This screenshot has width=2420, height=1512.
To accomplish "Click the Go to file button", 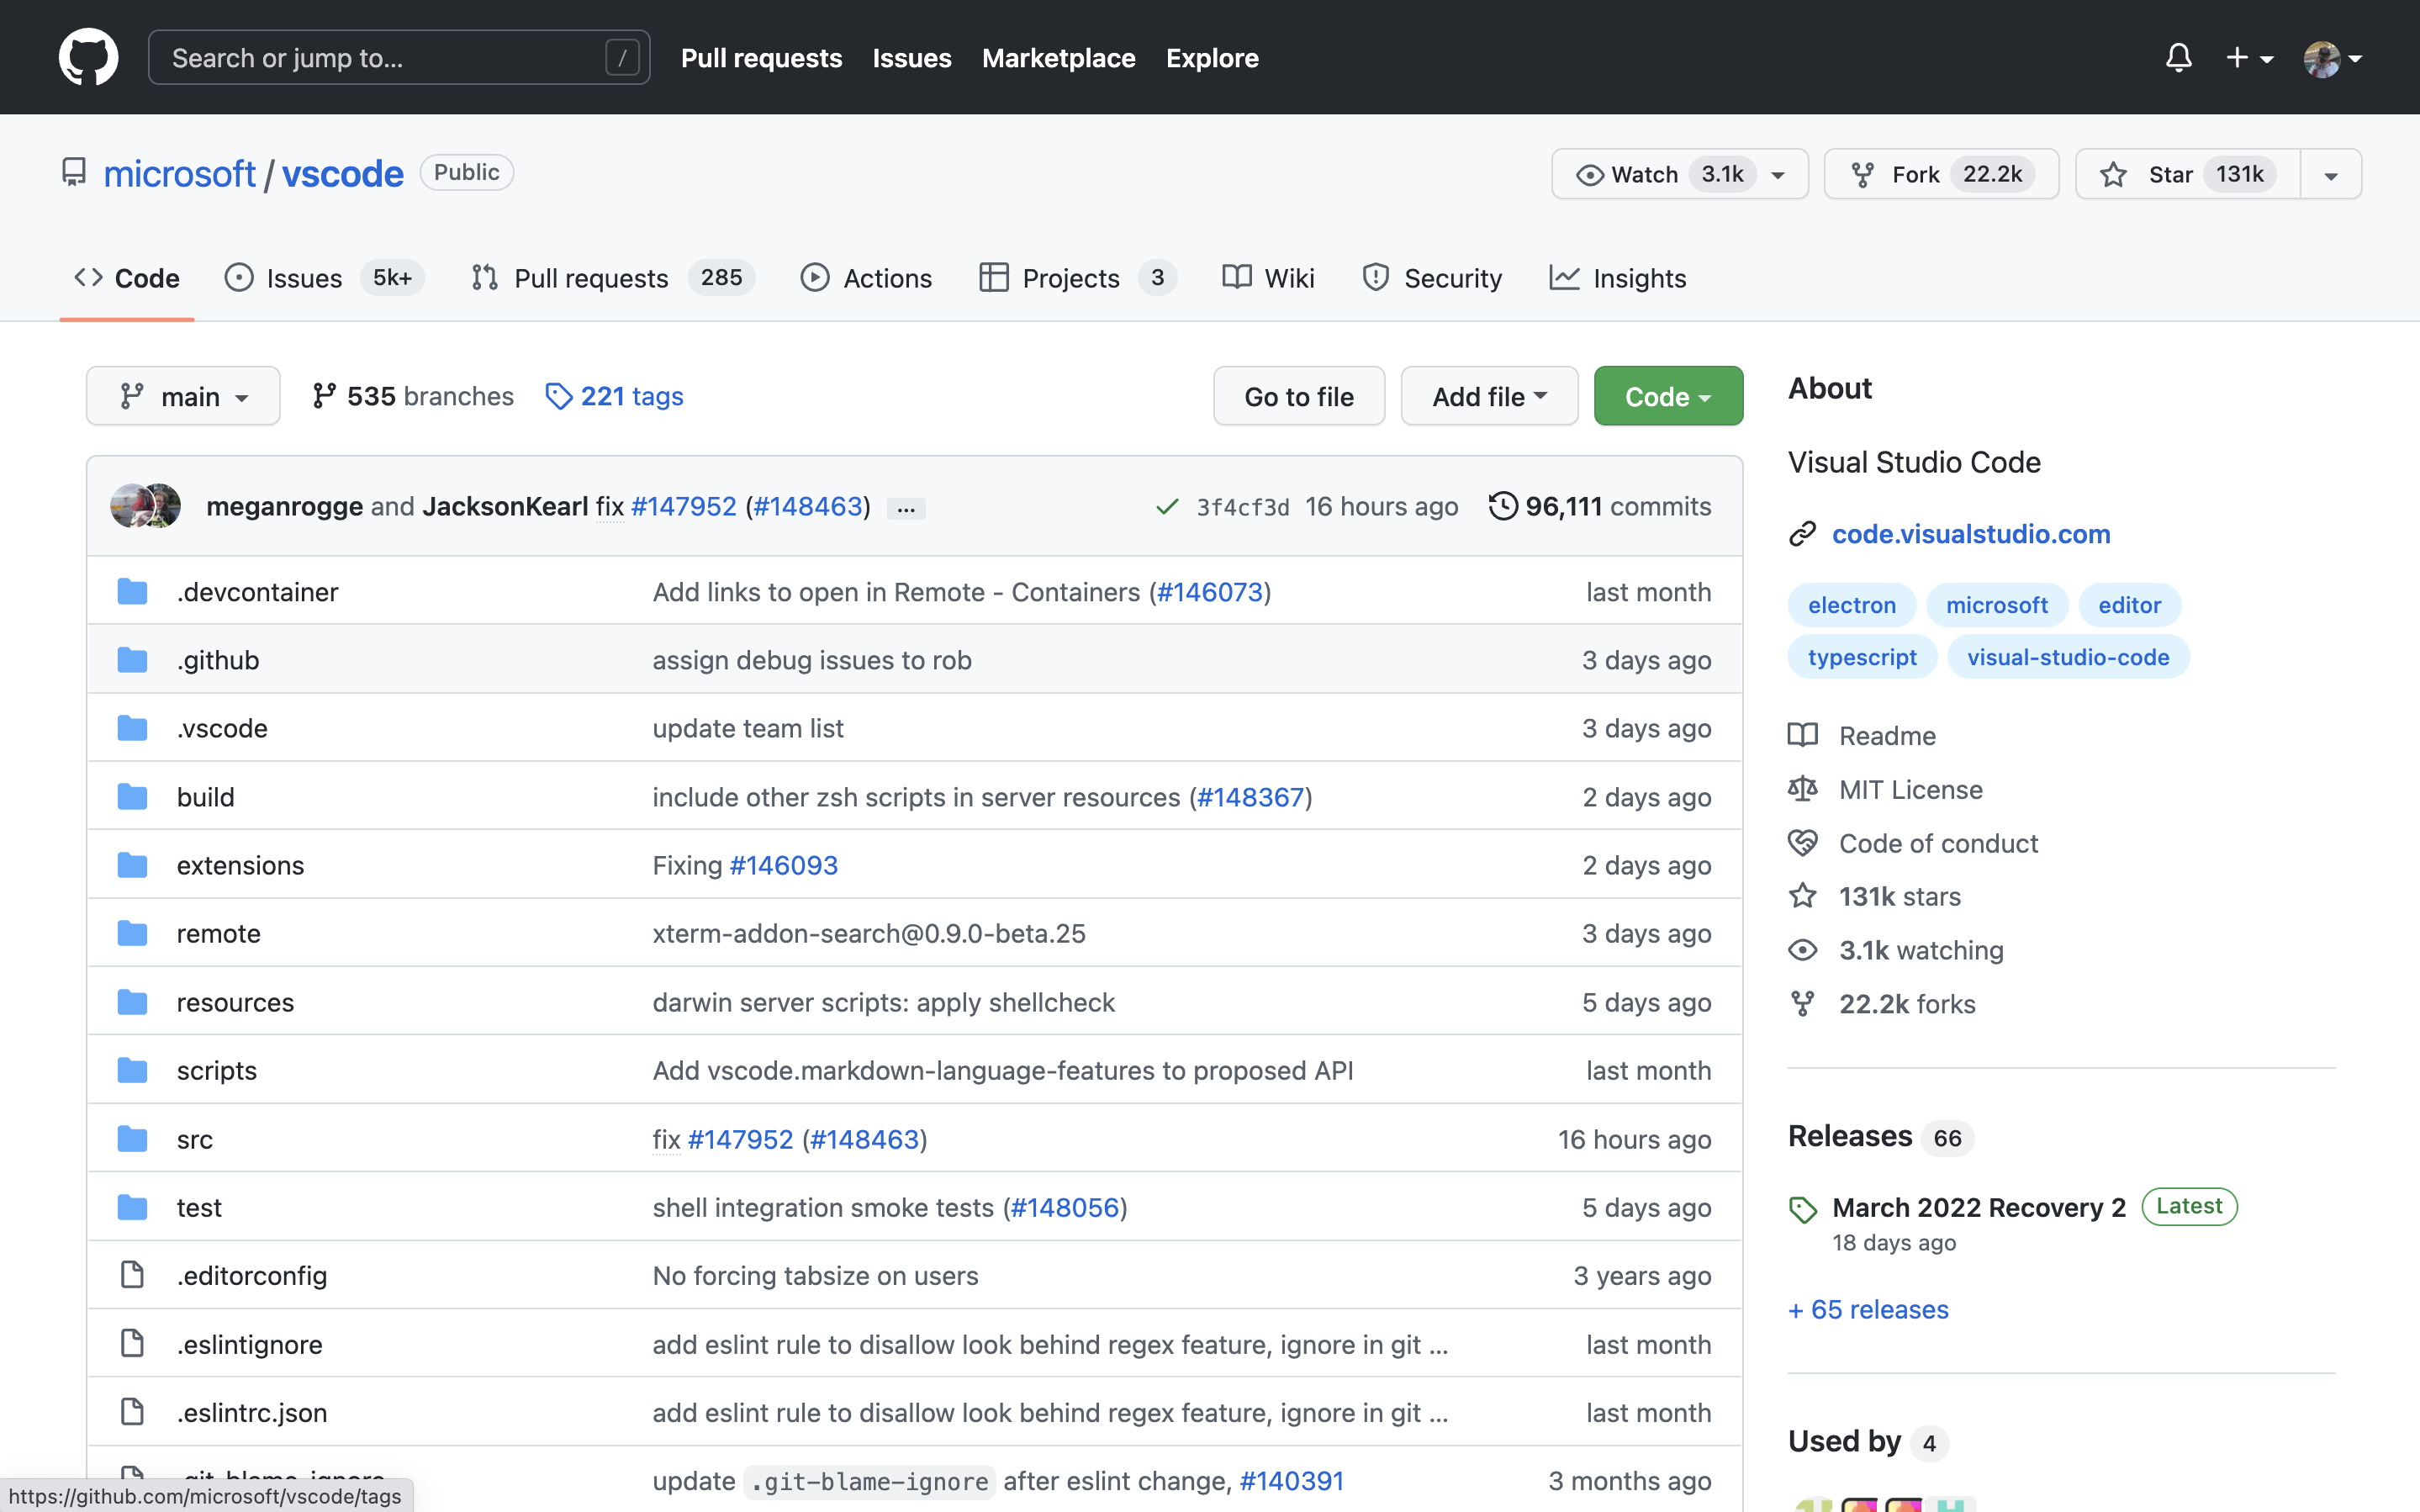I will pos(1297,396).
